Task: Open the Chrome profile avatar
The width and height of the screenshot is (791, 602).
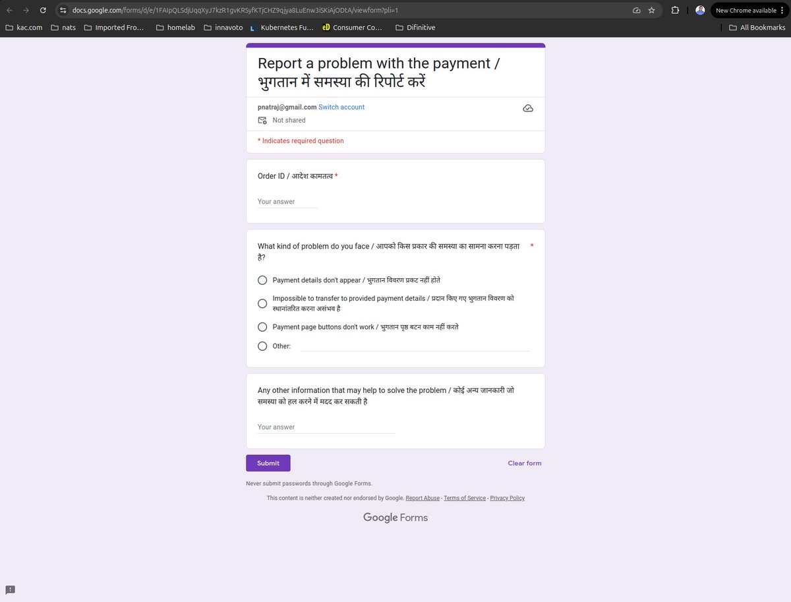Action: [x=700, y=11]
